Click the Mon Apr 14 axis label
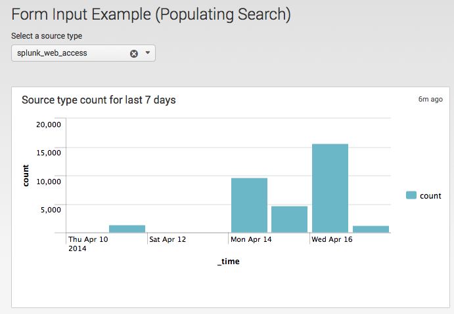 pyautogui.click(x=251, y=239)
